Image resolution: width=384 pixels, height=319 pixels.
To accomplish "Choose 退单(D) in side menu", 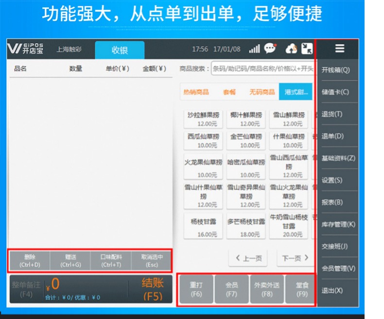I will pyautogui.click(x=338, y=136).
